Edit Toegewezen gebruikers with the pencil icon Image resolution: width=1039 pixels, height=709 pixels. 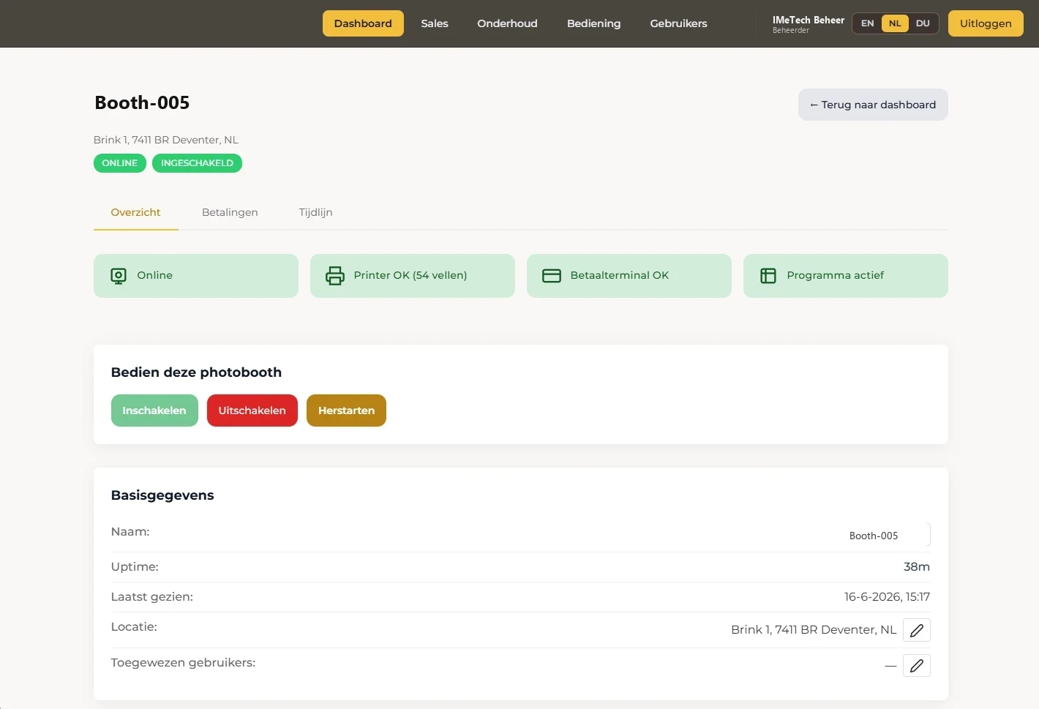click(917, 666)
